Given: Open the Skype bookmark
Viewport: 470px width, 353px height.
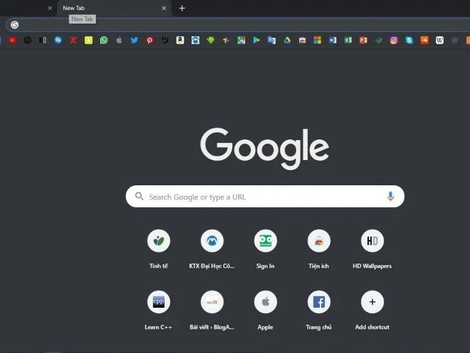Looking at the screenshot, I should pyautogui.click(x=409, y=40).
